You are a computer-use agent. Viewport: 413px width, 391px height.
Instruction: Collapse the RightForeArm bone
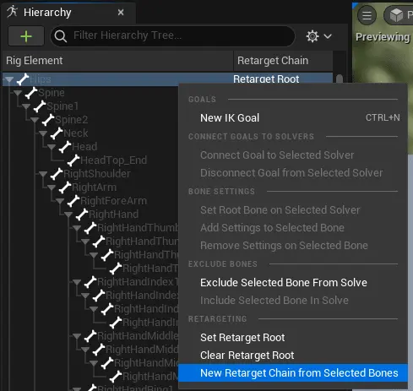(x=60, y=201)
